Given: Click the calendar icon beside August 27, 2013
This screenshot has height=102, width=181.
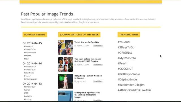Looking at the screenshot, I should tap(75, 46).
